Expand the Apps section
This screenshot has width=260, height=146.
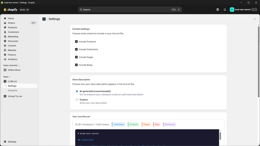(x=7, y=77)
